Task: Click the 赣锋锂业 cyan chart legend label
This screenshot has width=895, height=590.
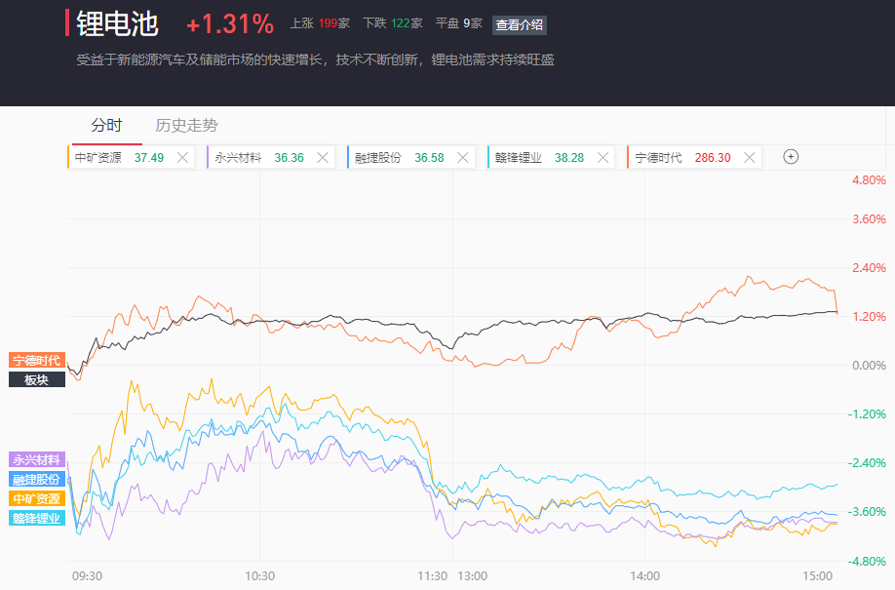Action: [37, 518]
